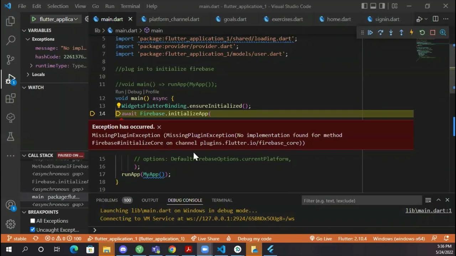Screen dimensions: 456x256
Task: Click Step Into in debug toolbar
Action: click(391, 32)
